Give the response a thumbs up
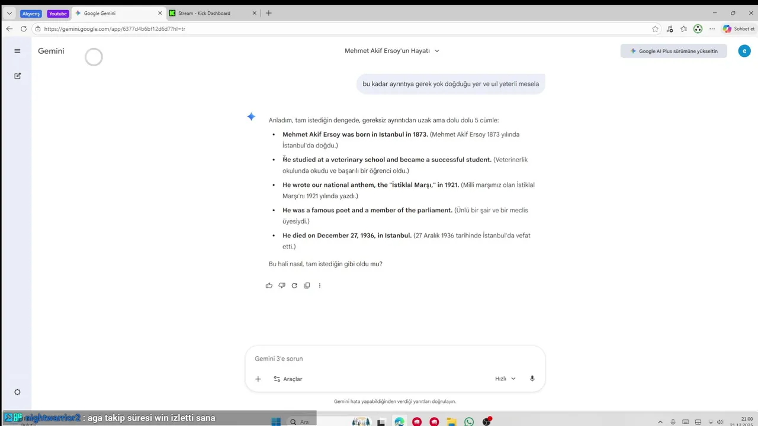The width and height of the screenshot is (758, 426). [x=269, y=285]
